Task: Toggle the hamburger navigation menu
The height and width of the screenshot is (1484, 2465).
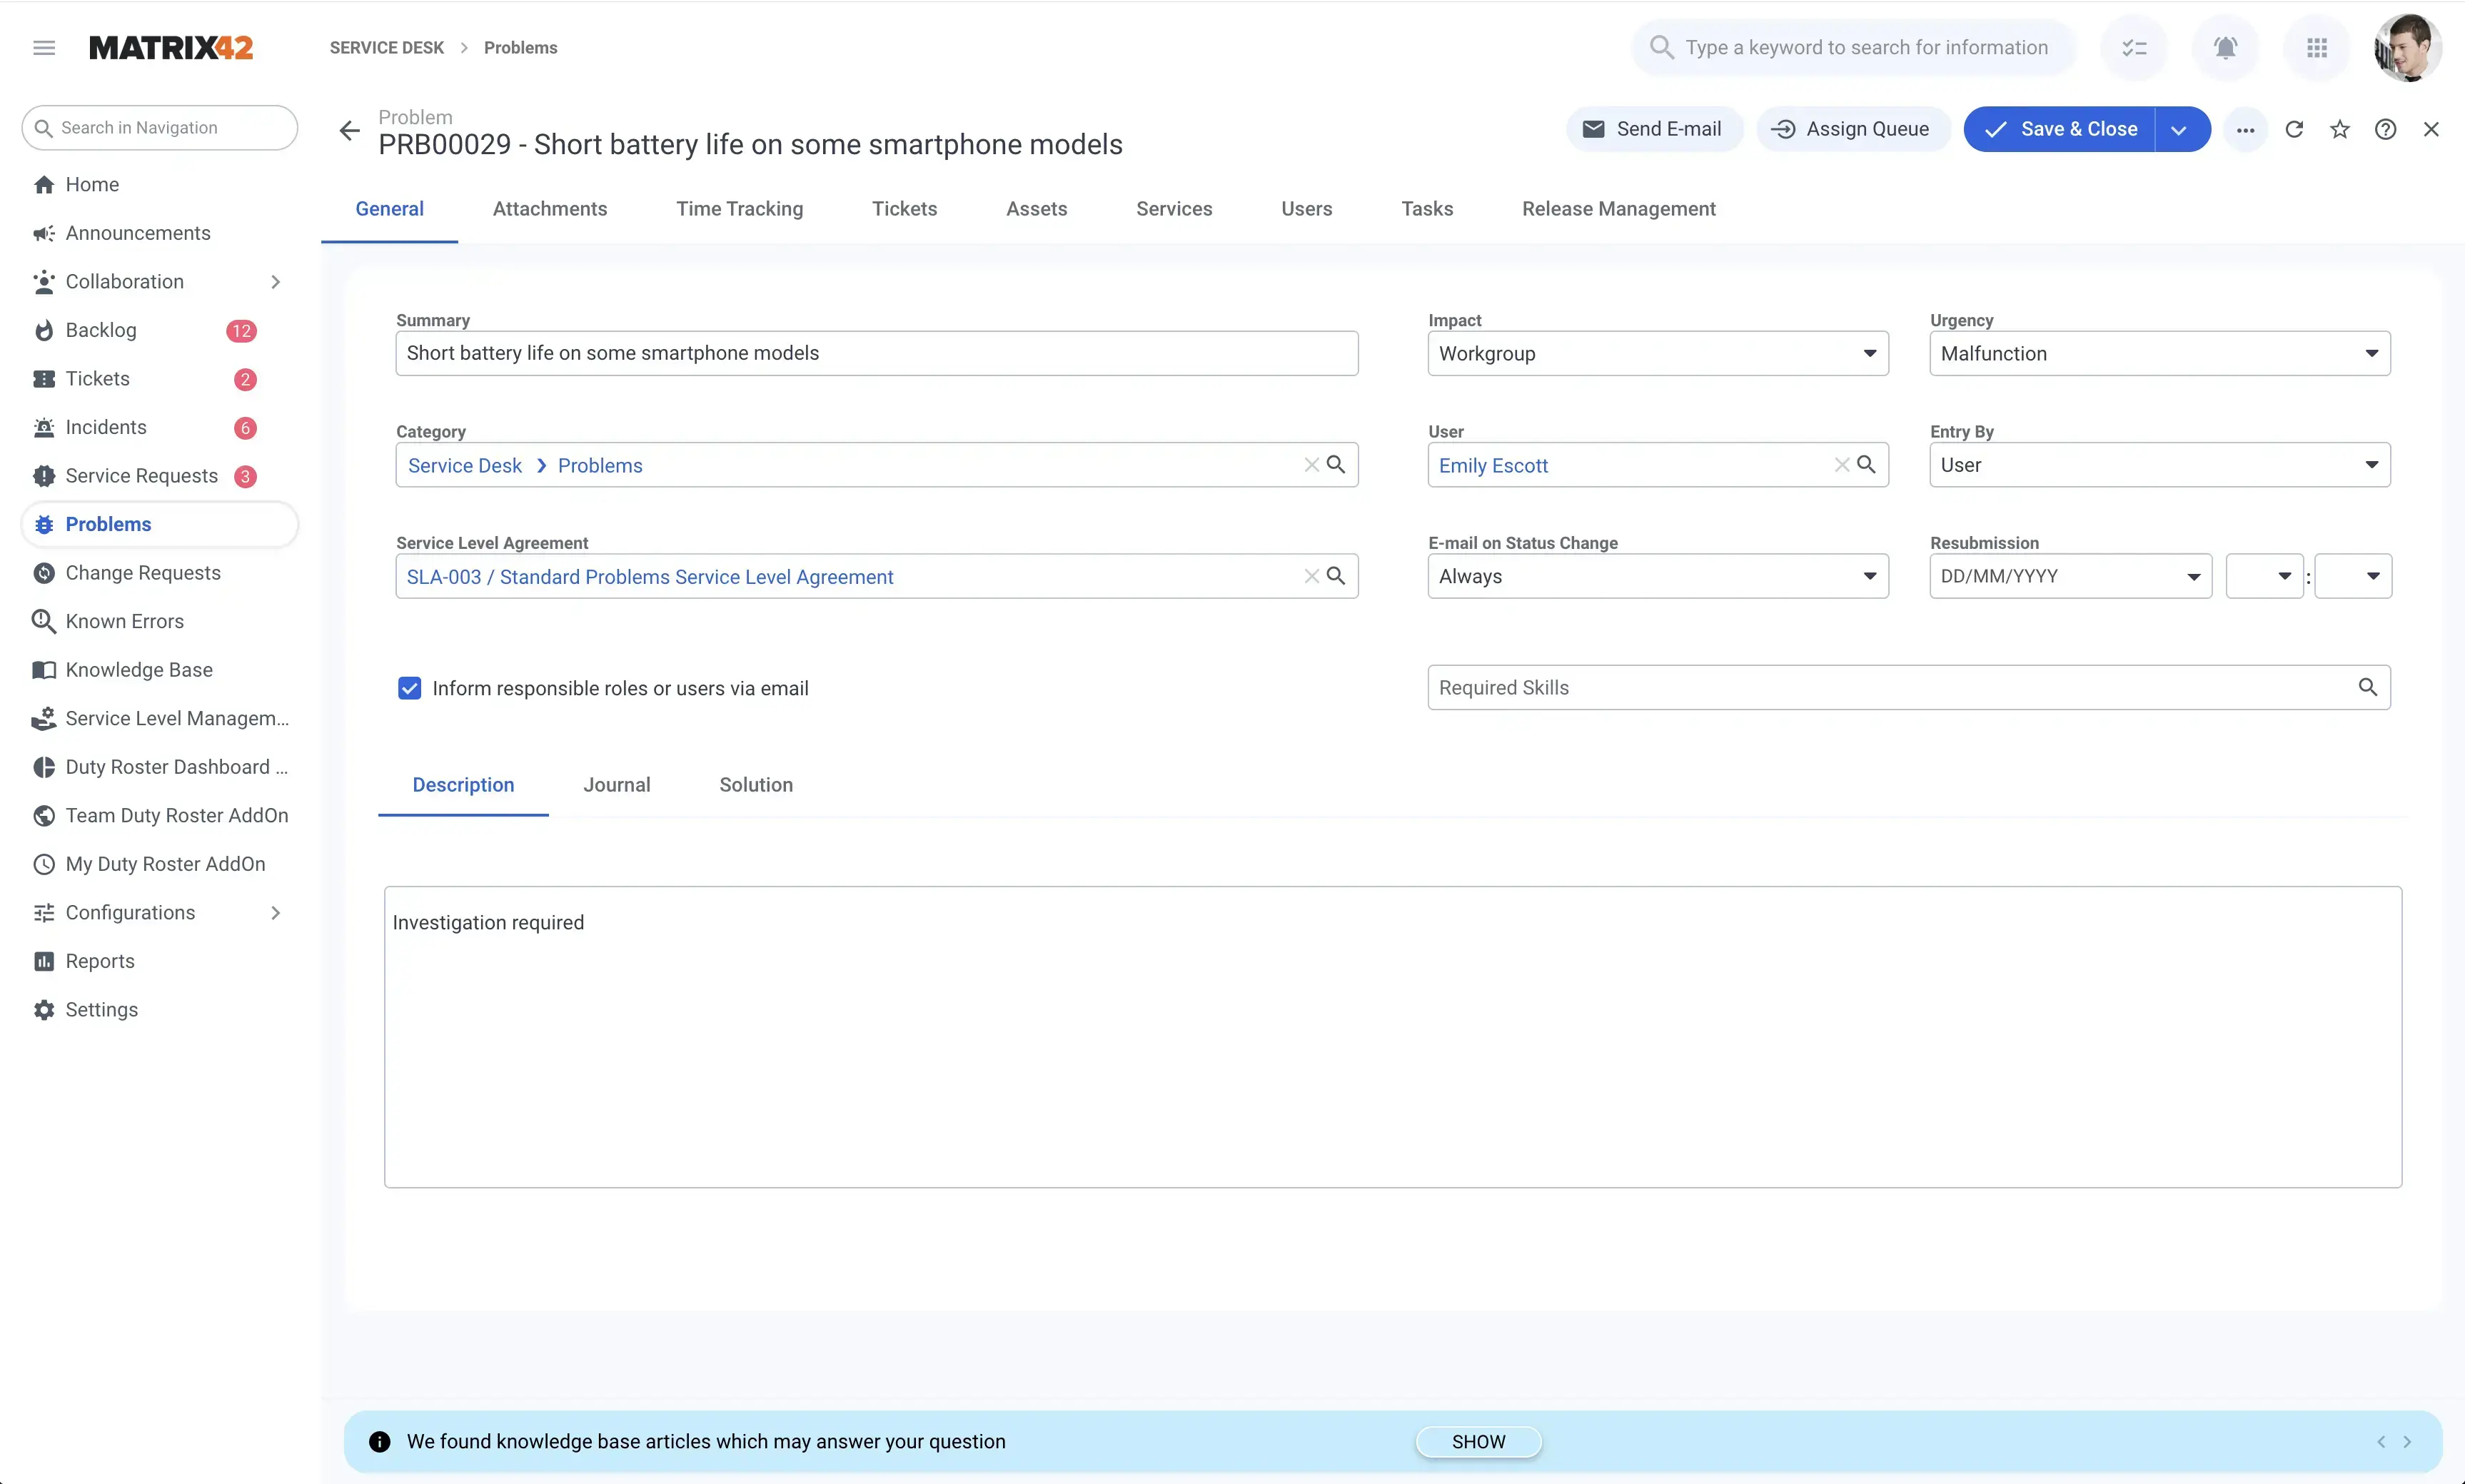Action: pos(44,47)
